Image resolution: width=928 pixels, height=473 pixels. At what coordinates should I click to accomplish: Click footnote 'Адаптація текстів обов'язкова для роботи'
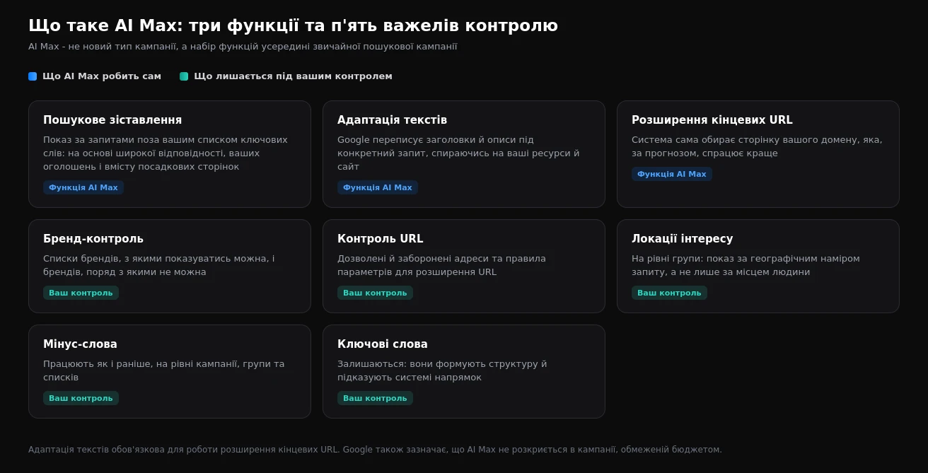tap(375, 450)
